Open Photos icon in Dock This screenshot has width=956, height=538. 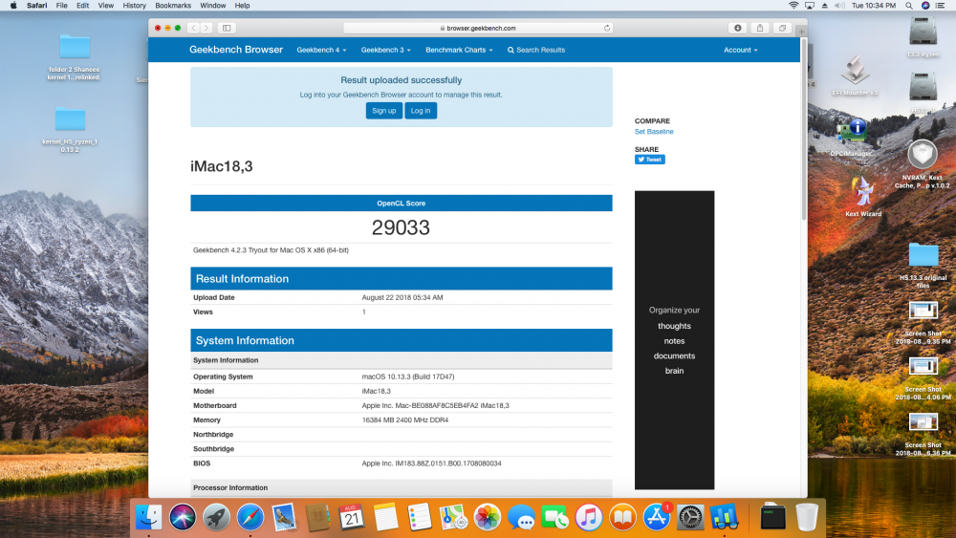[488, 517]
